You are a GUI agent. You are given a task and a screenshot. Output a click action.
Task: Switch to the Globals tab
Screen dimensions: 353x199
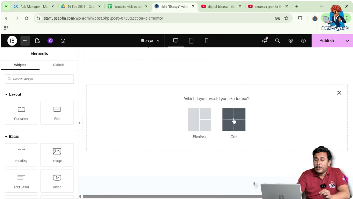coord(59,65)
